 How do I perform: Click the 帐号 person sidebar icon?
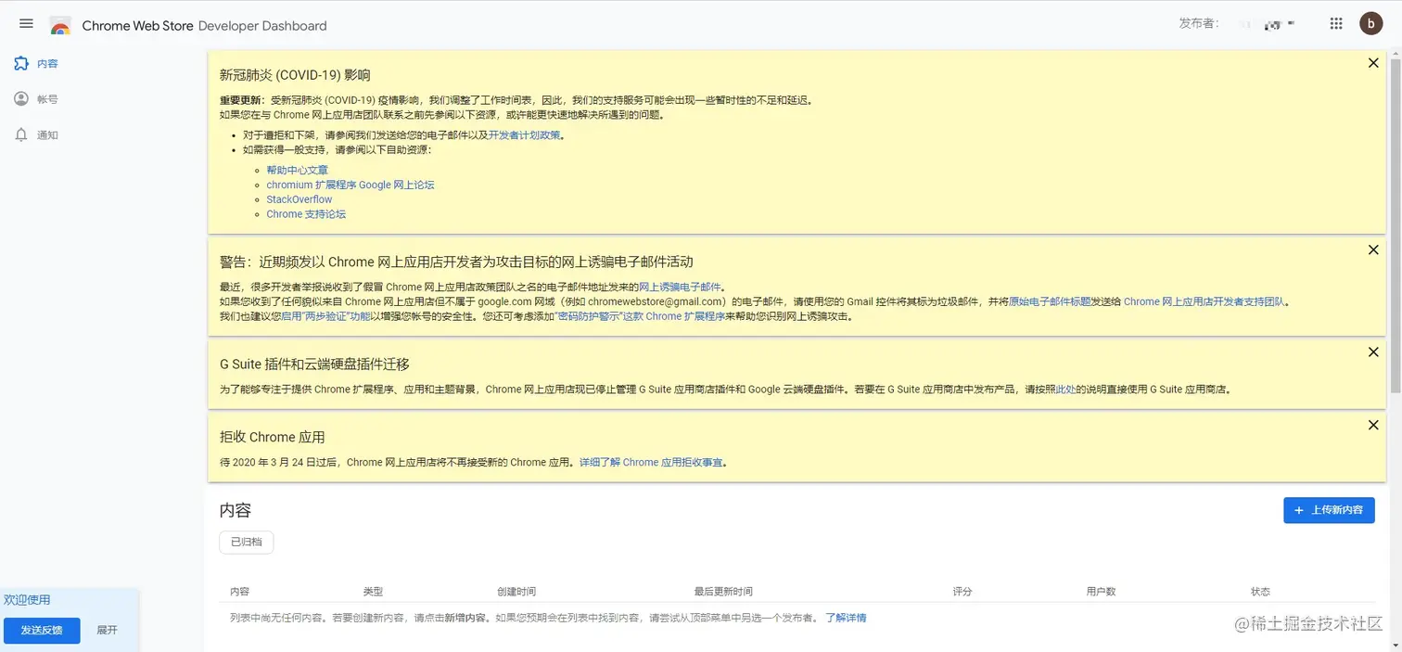21,98
